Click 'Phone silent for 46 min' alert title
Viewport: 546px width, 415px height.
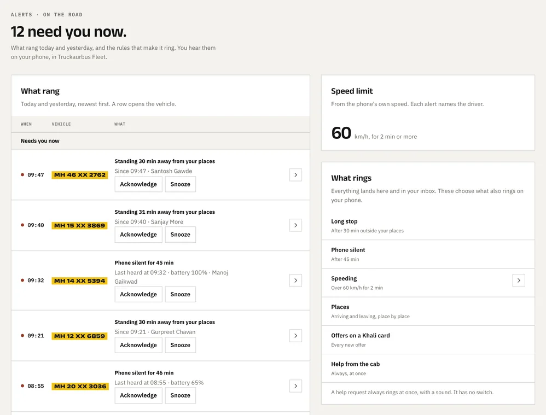point(144,373)
